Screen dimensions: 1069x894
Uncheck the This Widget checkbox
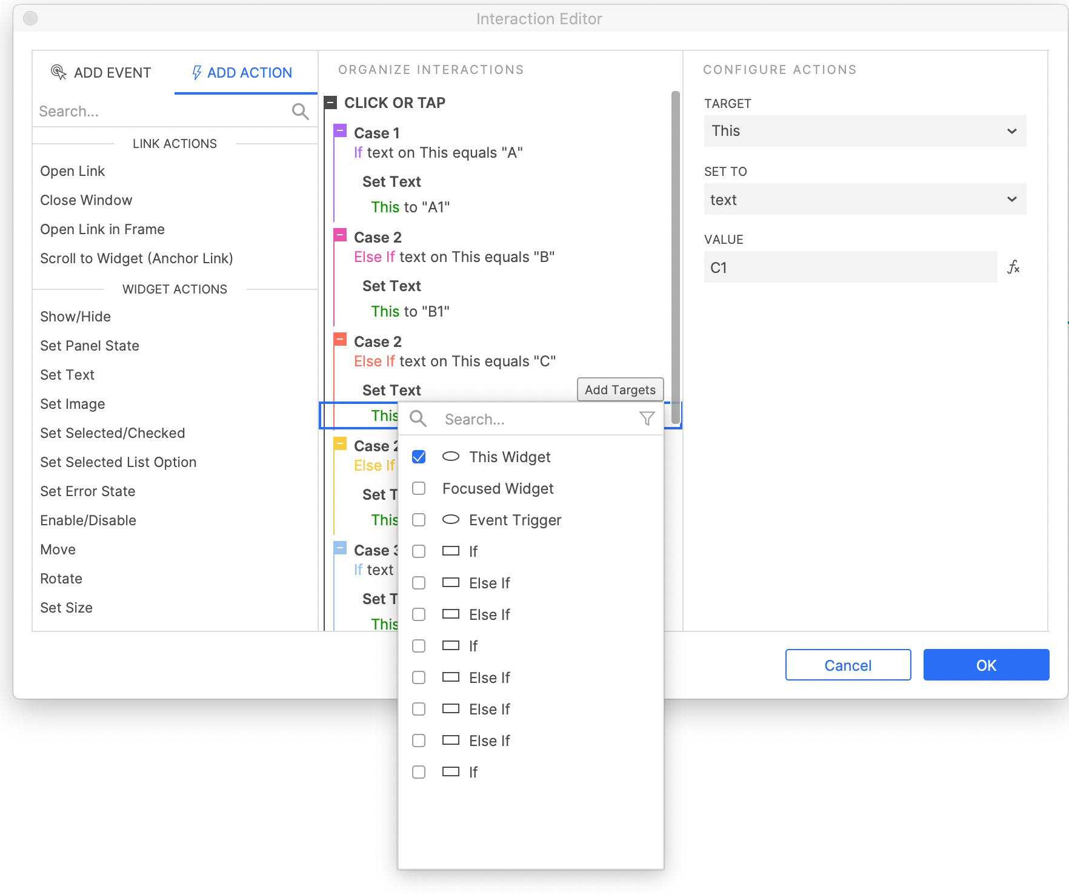click(419, 457)
